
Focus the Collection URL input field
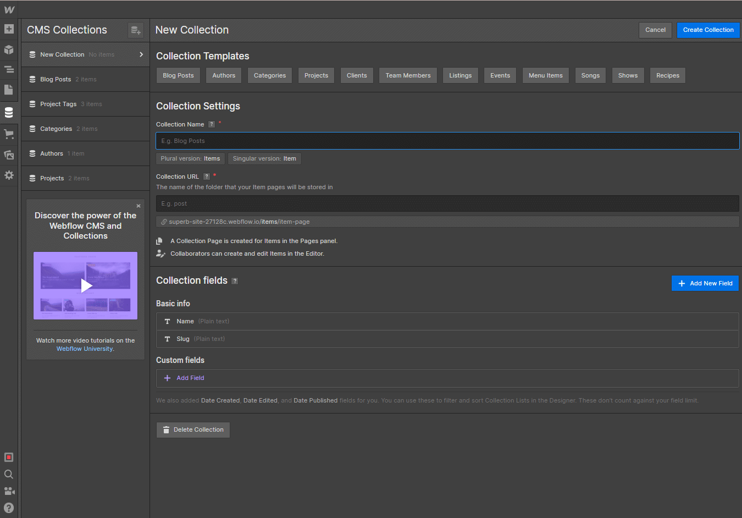pos(447,203)
